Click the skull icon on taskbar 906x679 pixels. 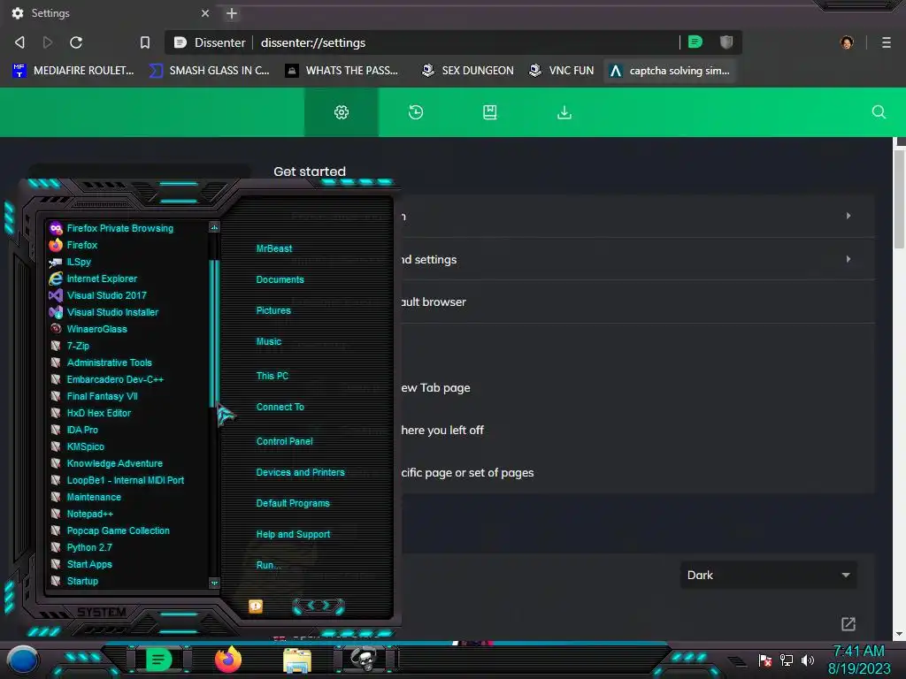point(365,660)
